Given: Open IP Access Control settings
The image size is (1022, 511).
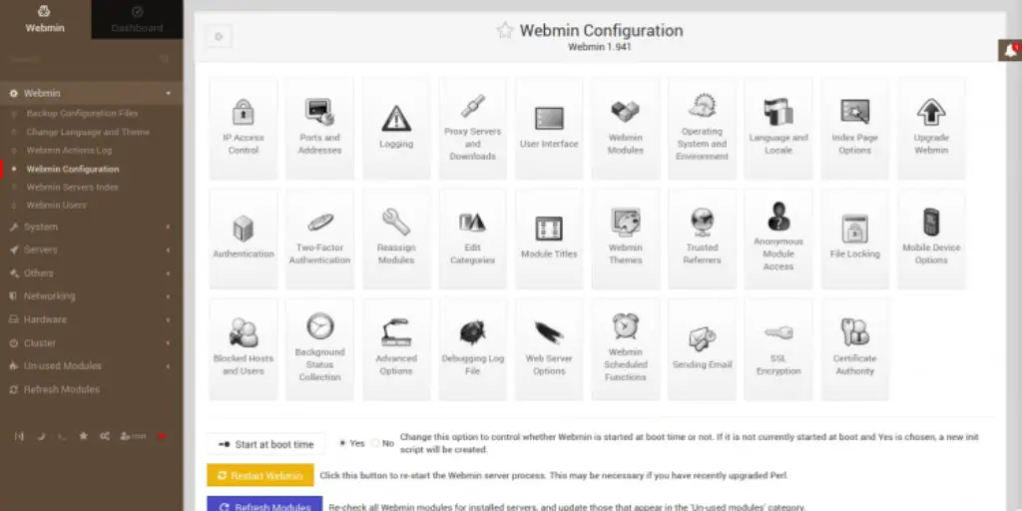Looking at the screenshot, I should (244, 128).
